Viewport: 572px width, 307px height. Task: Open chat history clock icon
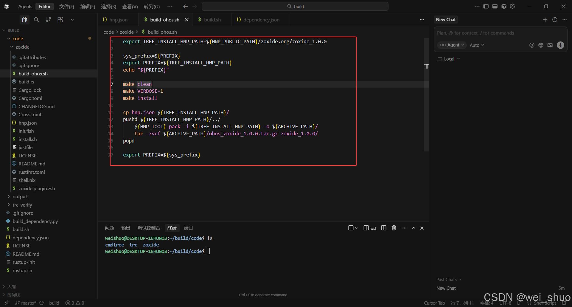coord(555,20)
